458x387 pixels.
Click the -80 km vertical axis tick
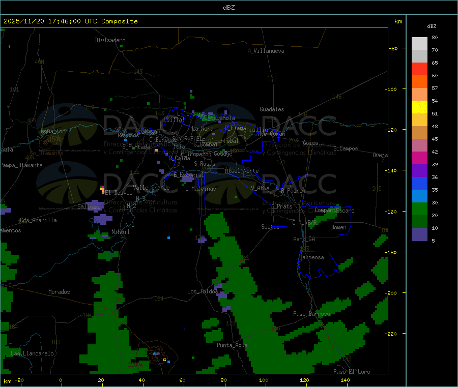click(x=393, y=48)
